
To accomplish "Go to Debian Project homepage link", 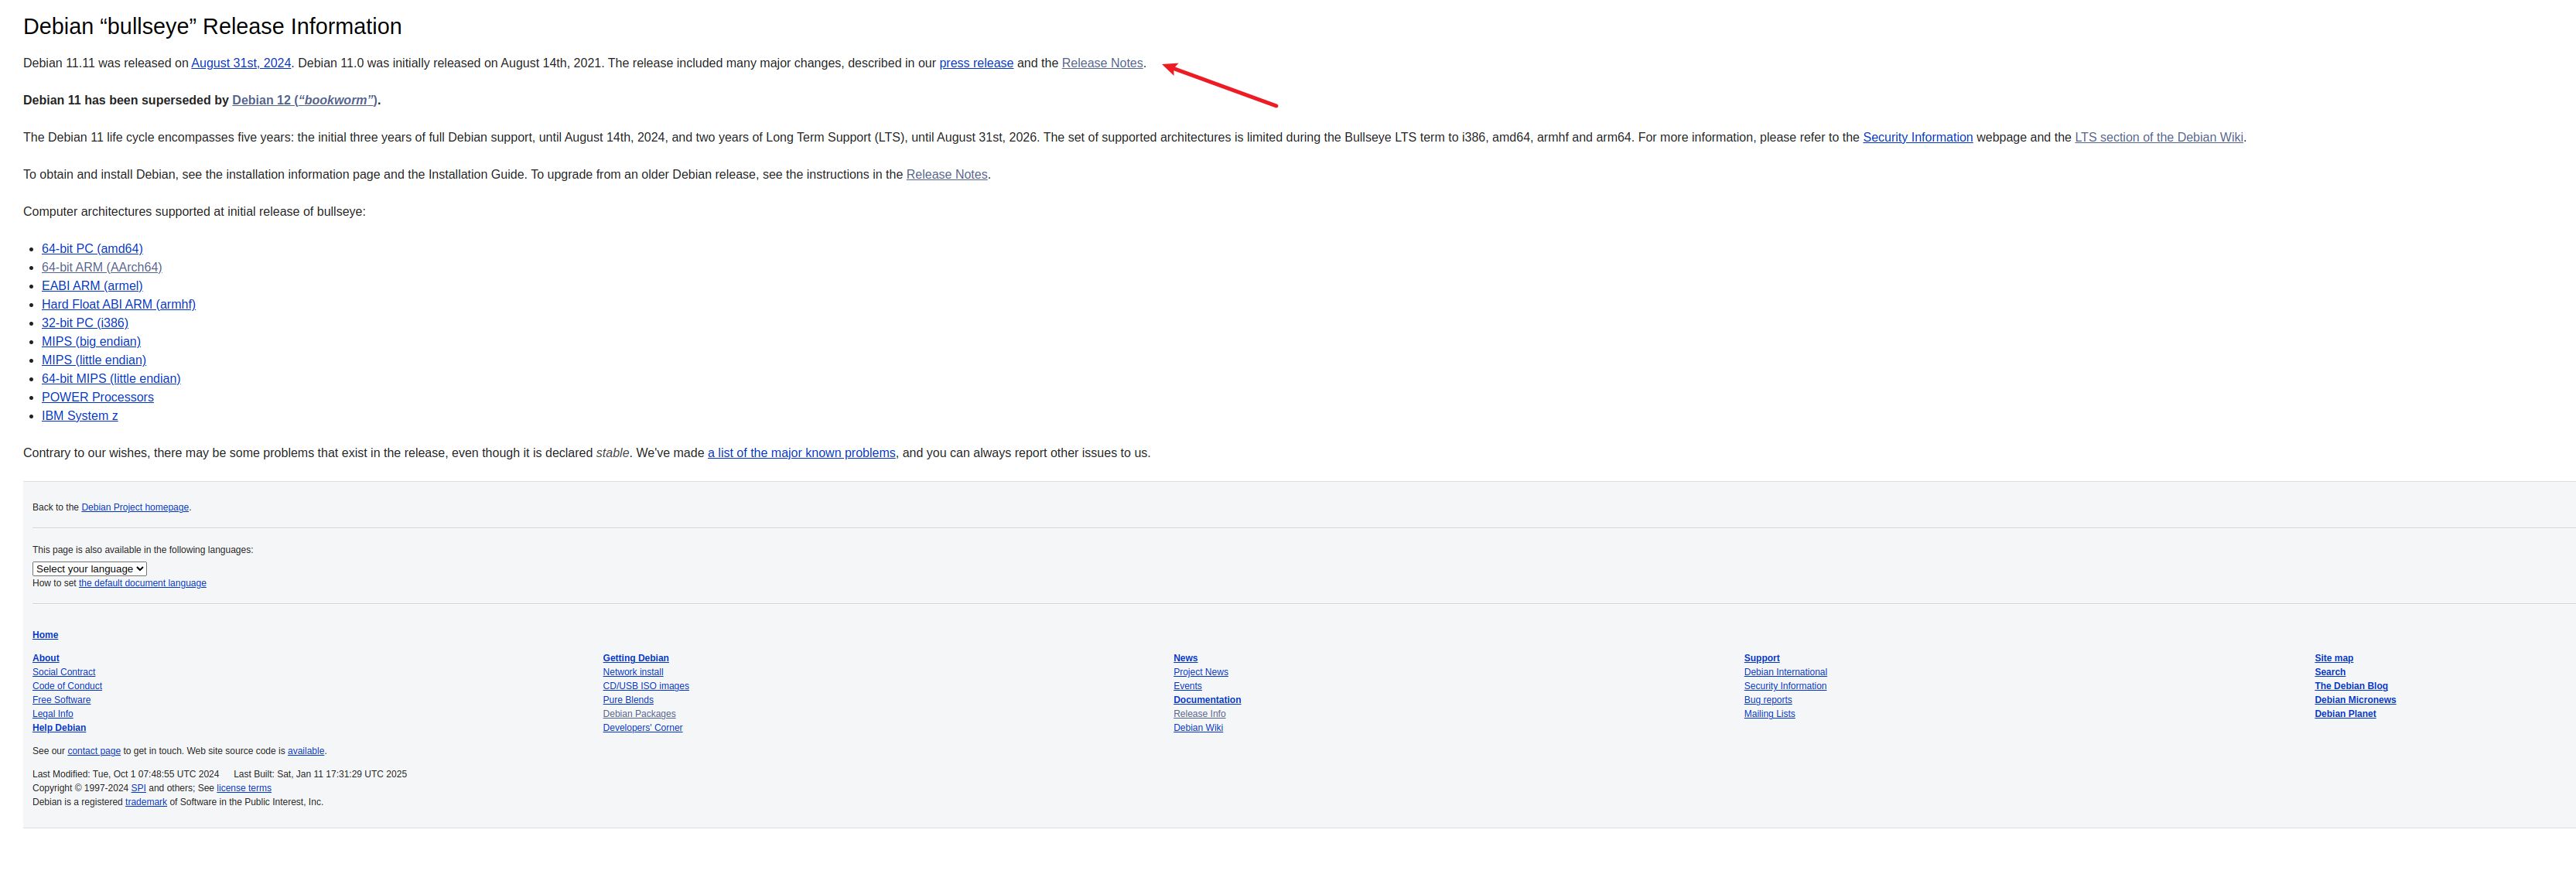I will [x=135, y=507].
